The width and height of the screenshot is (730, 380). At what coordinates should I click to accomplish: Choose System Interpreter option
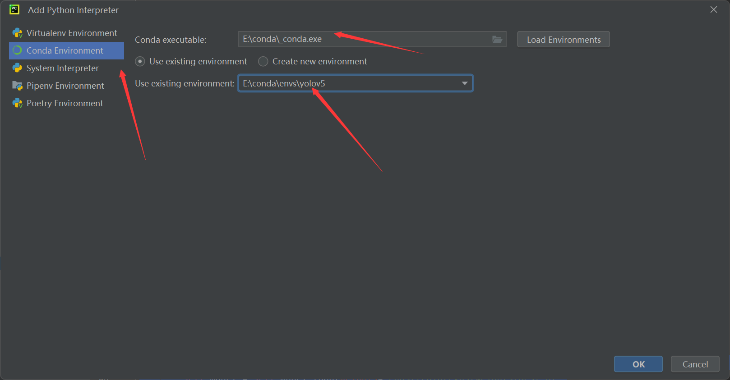point(66,68)
